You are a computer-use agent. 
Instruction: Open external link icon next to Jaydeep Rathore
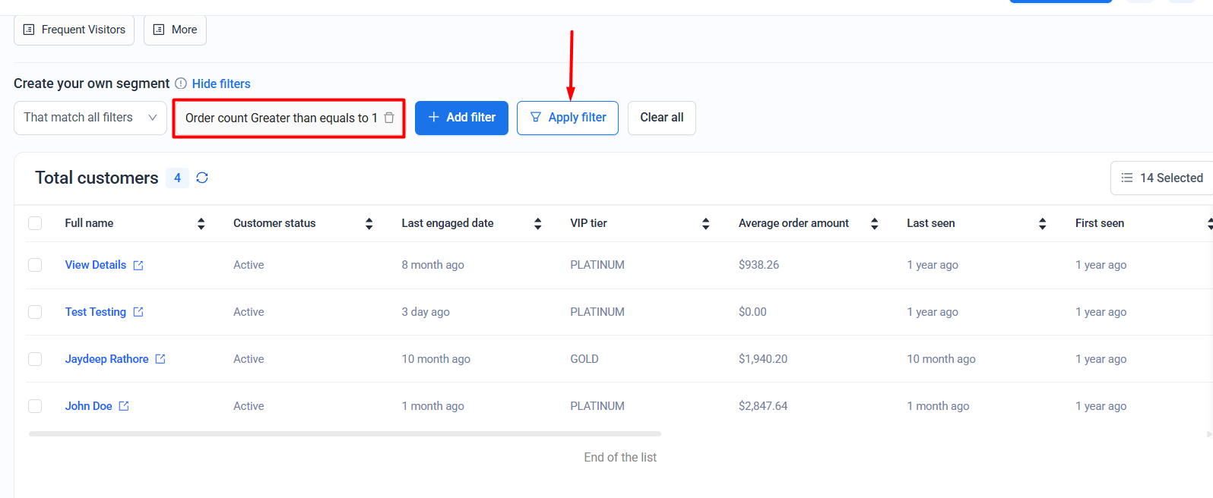pyautogui.click(x=160, y=359)
